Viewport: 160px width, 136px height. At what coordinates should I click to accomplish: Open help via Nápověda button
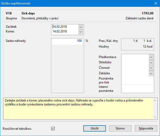[146, 128]
